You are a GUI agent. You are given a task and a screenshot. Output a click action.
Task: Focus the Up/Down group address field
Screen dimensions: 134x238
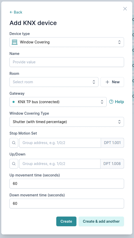click(x=60, y=164)
